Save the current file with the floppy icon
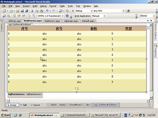The height and width of the screenshot is (118, 158). point(22,11)
